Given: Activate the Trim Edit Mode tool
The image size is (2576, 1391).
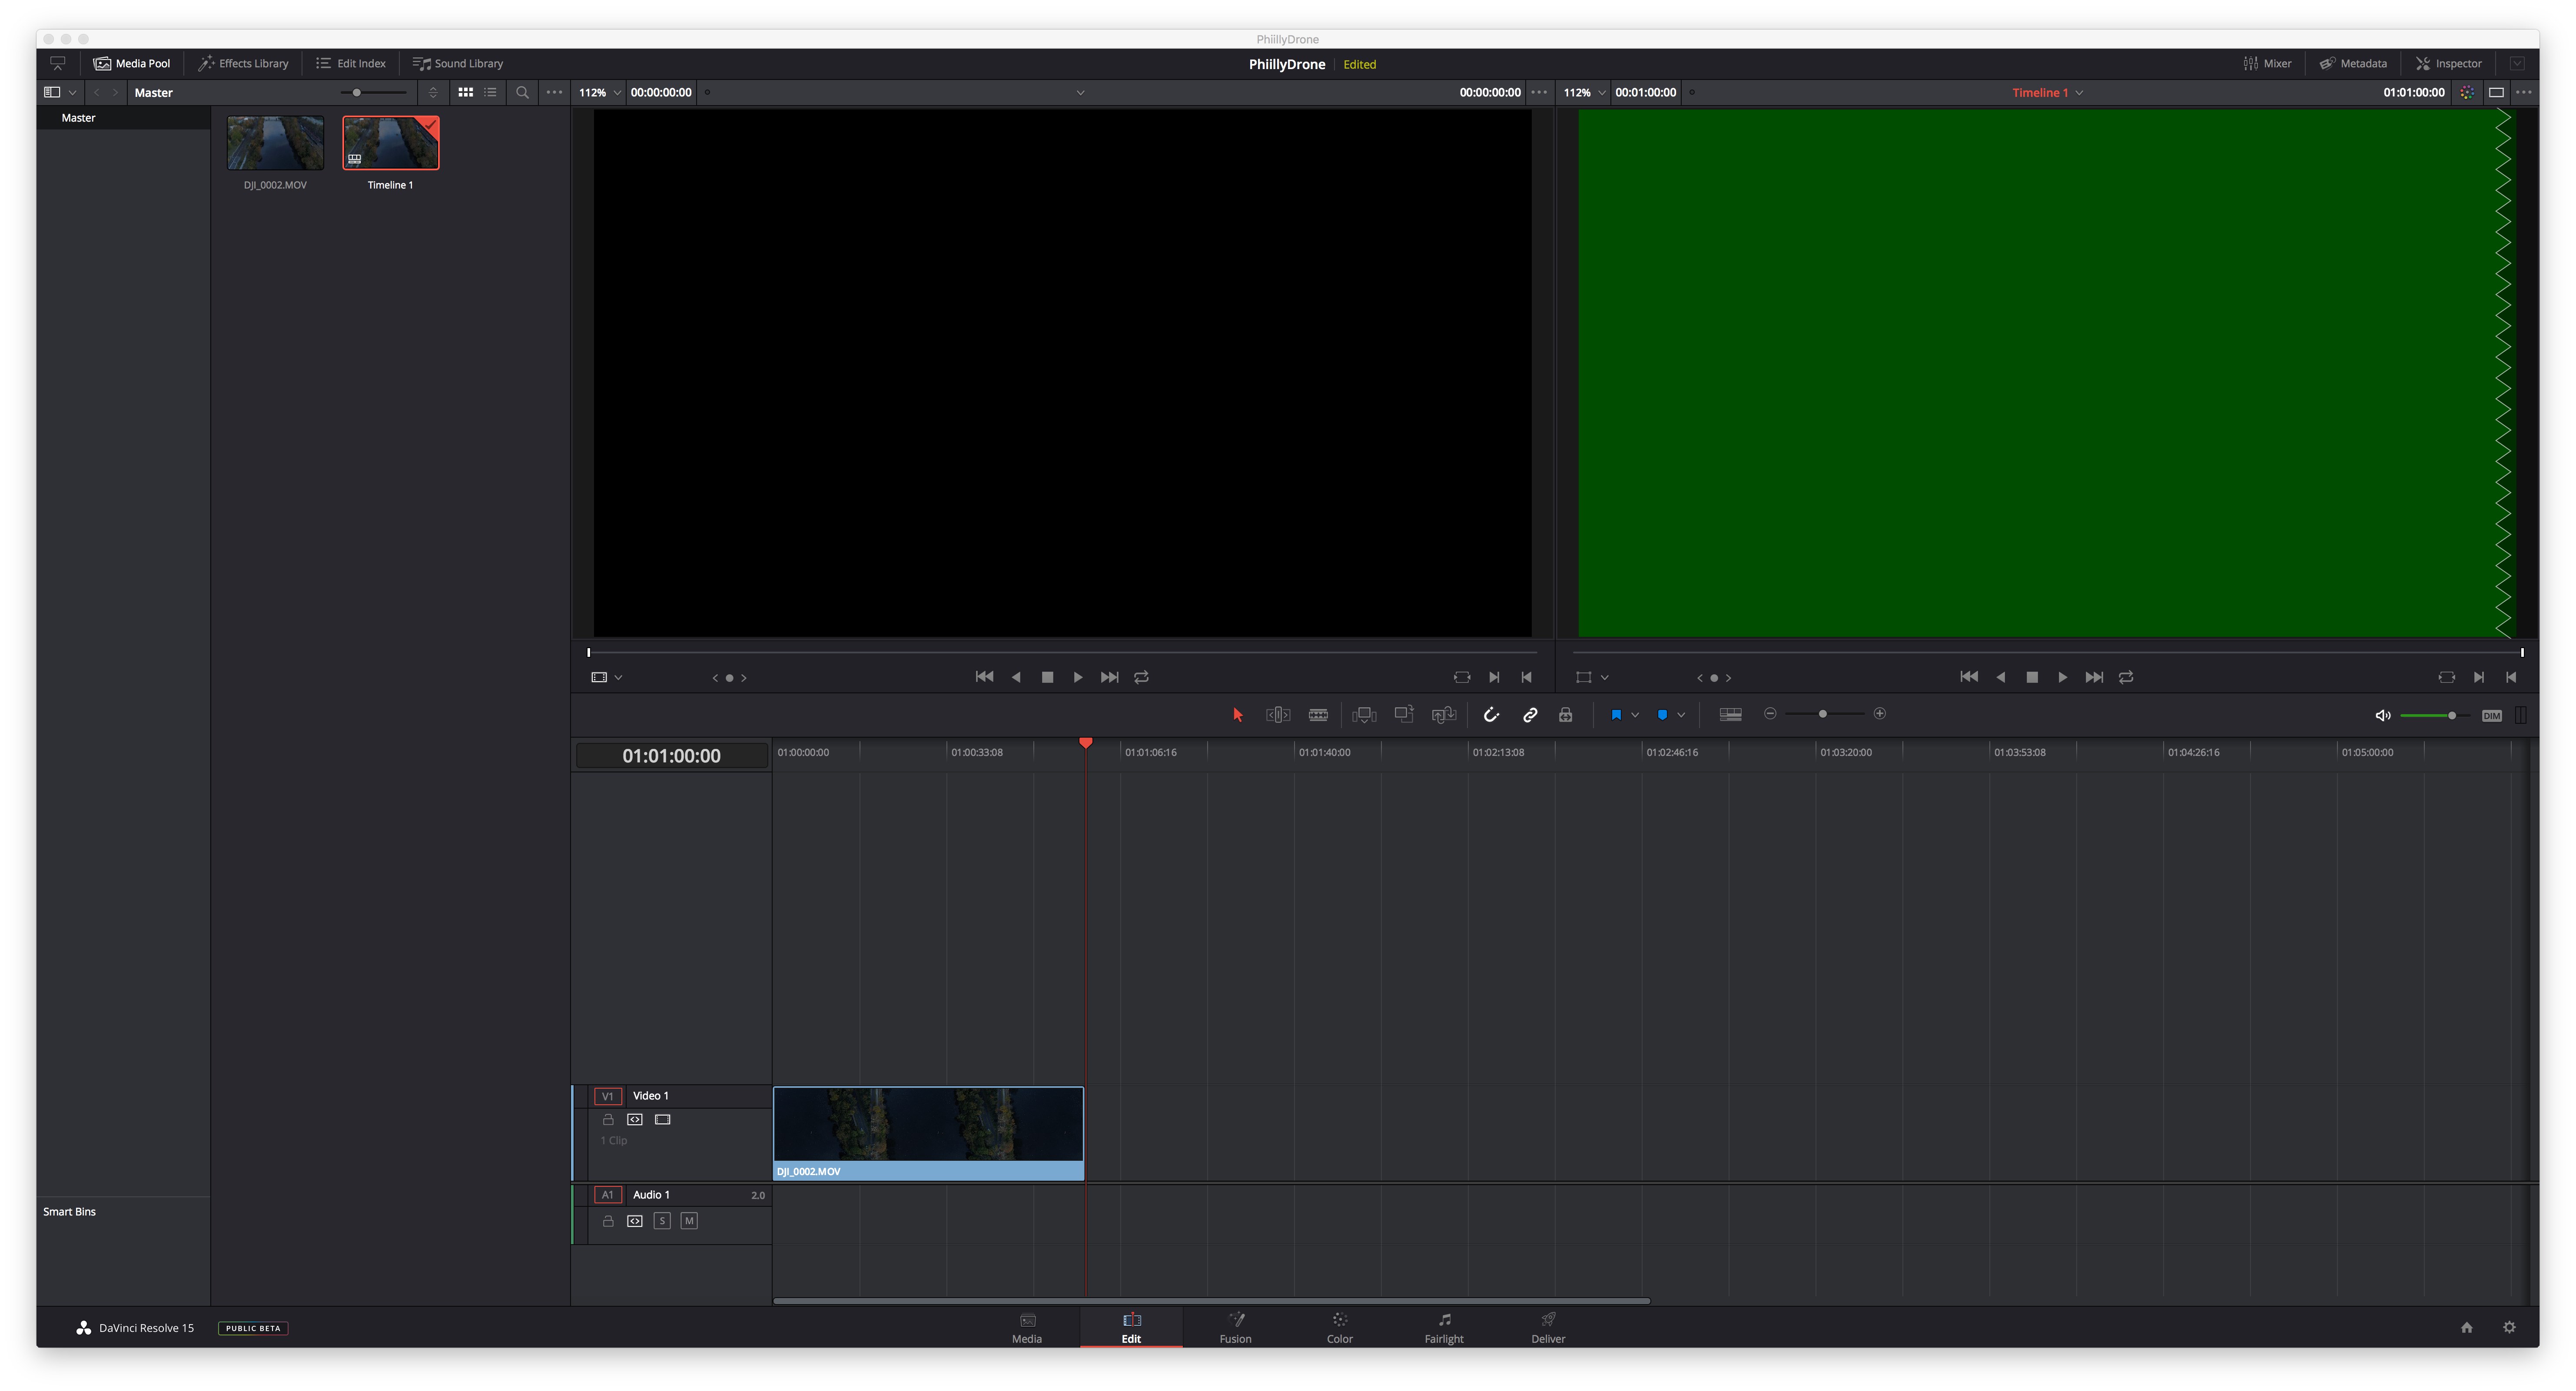Looking at the screenshot, I should (1278, 714).
